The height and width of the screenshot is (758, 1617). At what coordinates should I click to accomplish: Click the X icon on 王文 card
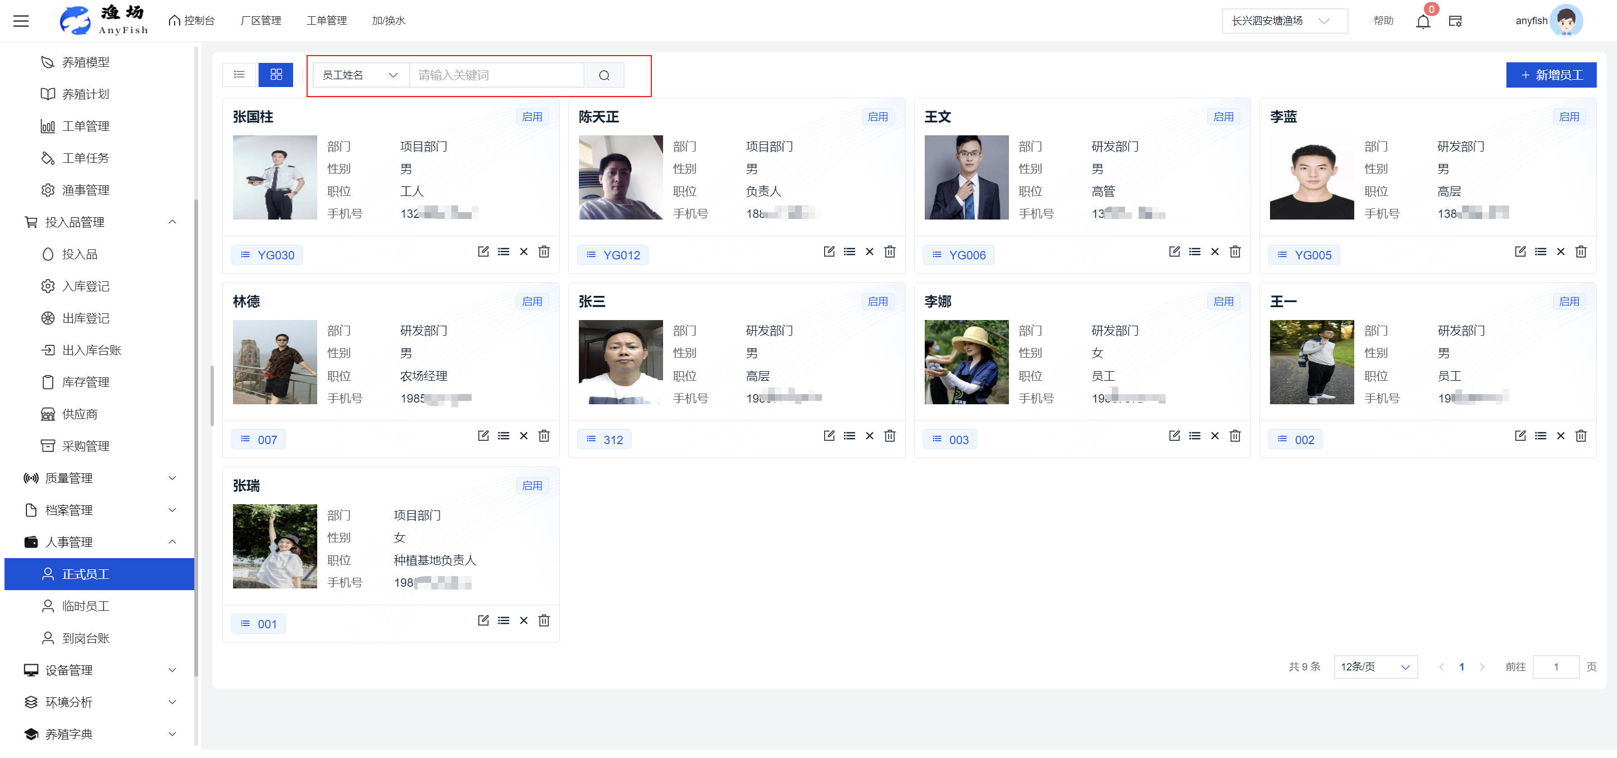coord(1214,252)
